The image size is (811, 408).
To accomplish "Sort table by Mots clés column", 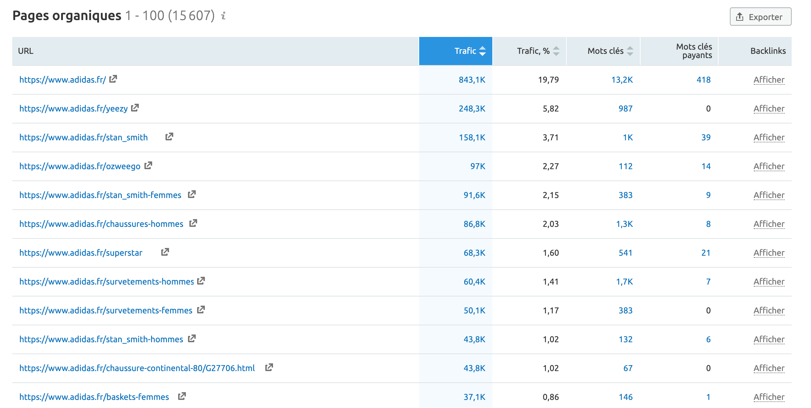I will (x=604, y=51).
